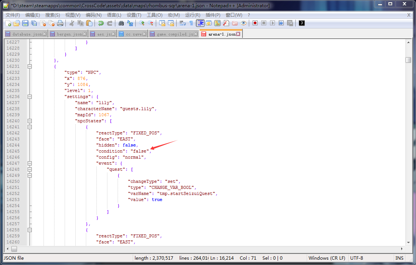Click the Print icon in toolbar
416x265 pixels.
[x=60, y=23]
